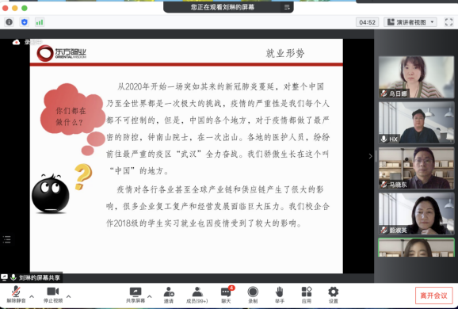Stop video with 停止视频
The width and height of the screenshot is (458, 309).
(53, 295)
